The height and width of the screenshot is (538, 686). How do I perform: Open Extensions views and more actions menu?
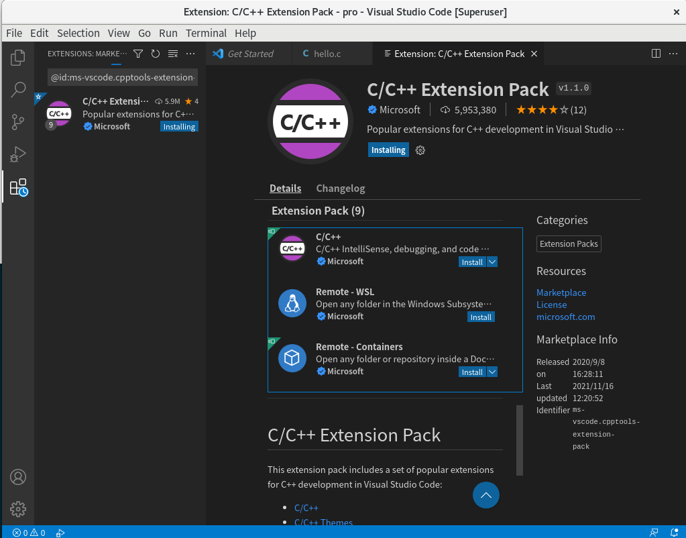pos(190,54)
